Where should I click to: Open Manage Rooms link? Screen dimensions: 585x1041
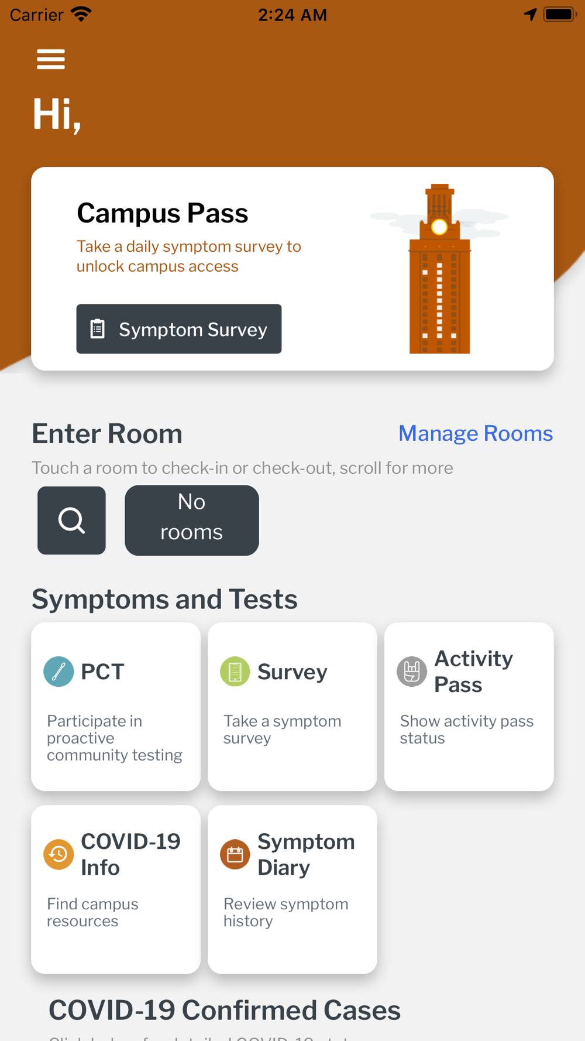tap(476, 433)
